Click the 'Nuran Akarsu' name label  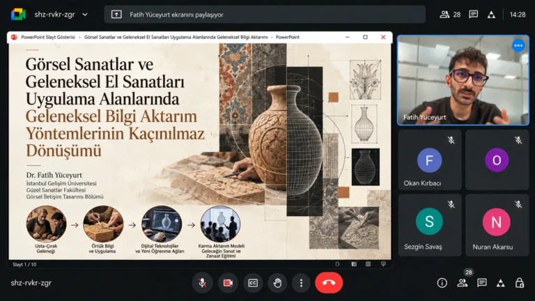click(x=493, y=247)
